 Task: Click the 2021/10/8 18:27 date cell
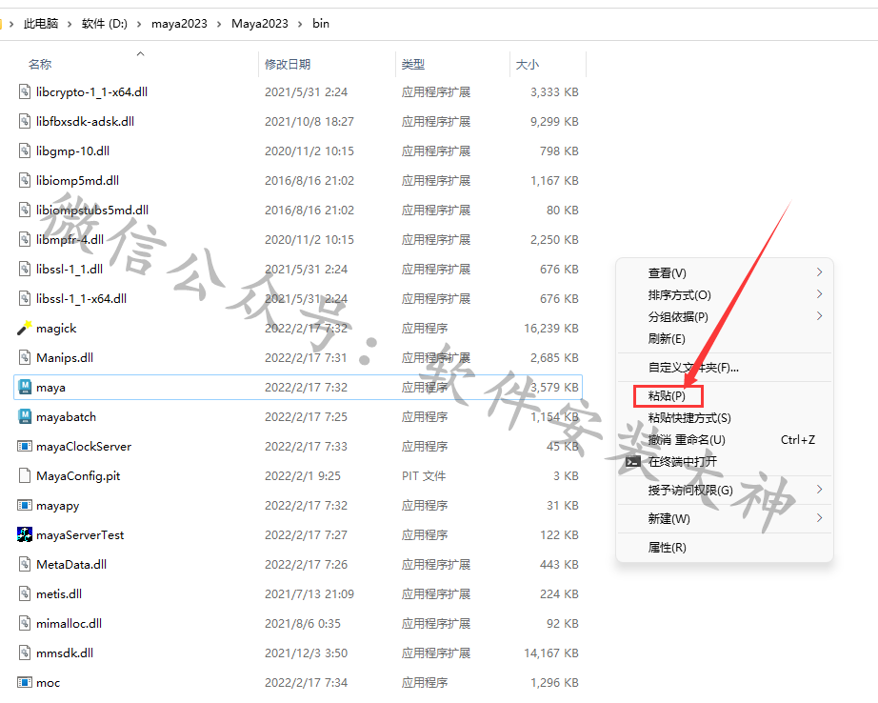click(x=309, y=121)
